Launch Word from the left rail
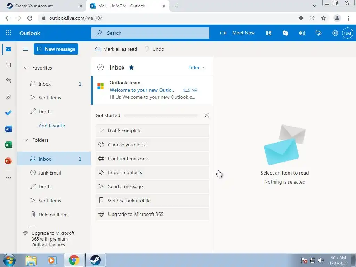This screenshot has width=356, height=267. (x=8, y=129)
